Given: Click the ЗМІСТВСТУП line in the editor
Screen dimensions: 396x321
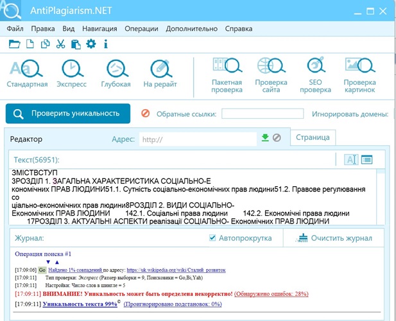Looking at the screenshot, I should pos(35,173).
